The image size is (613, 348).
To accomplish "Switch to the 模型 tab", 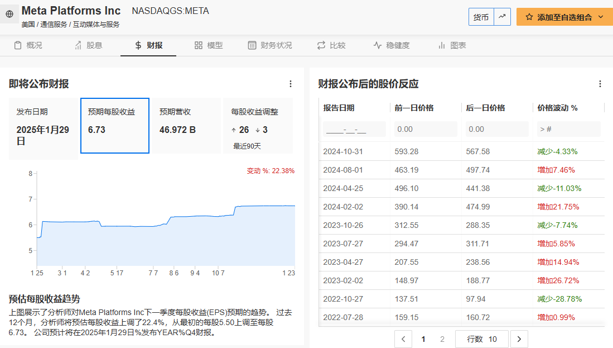I will (209, 45).
